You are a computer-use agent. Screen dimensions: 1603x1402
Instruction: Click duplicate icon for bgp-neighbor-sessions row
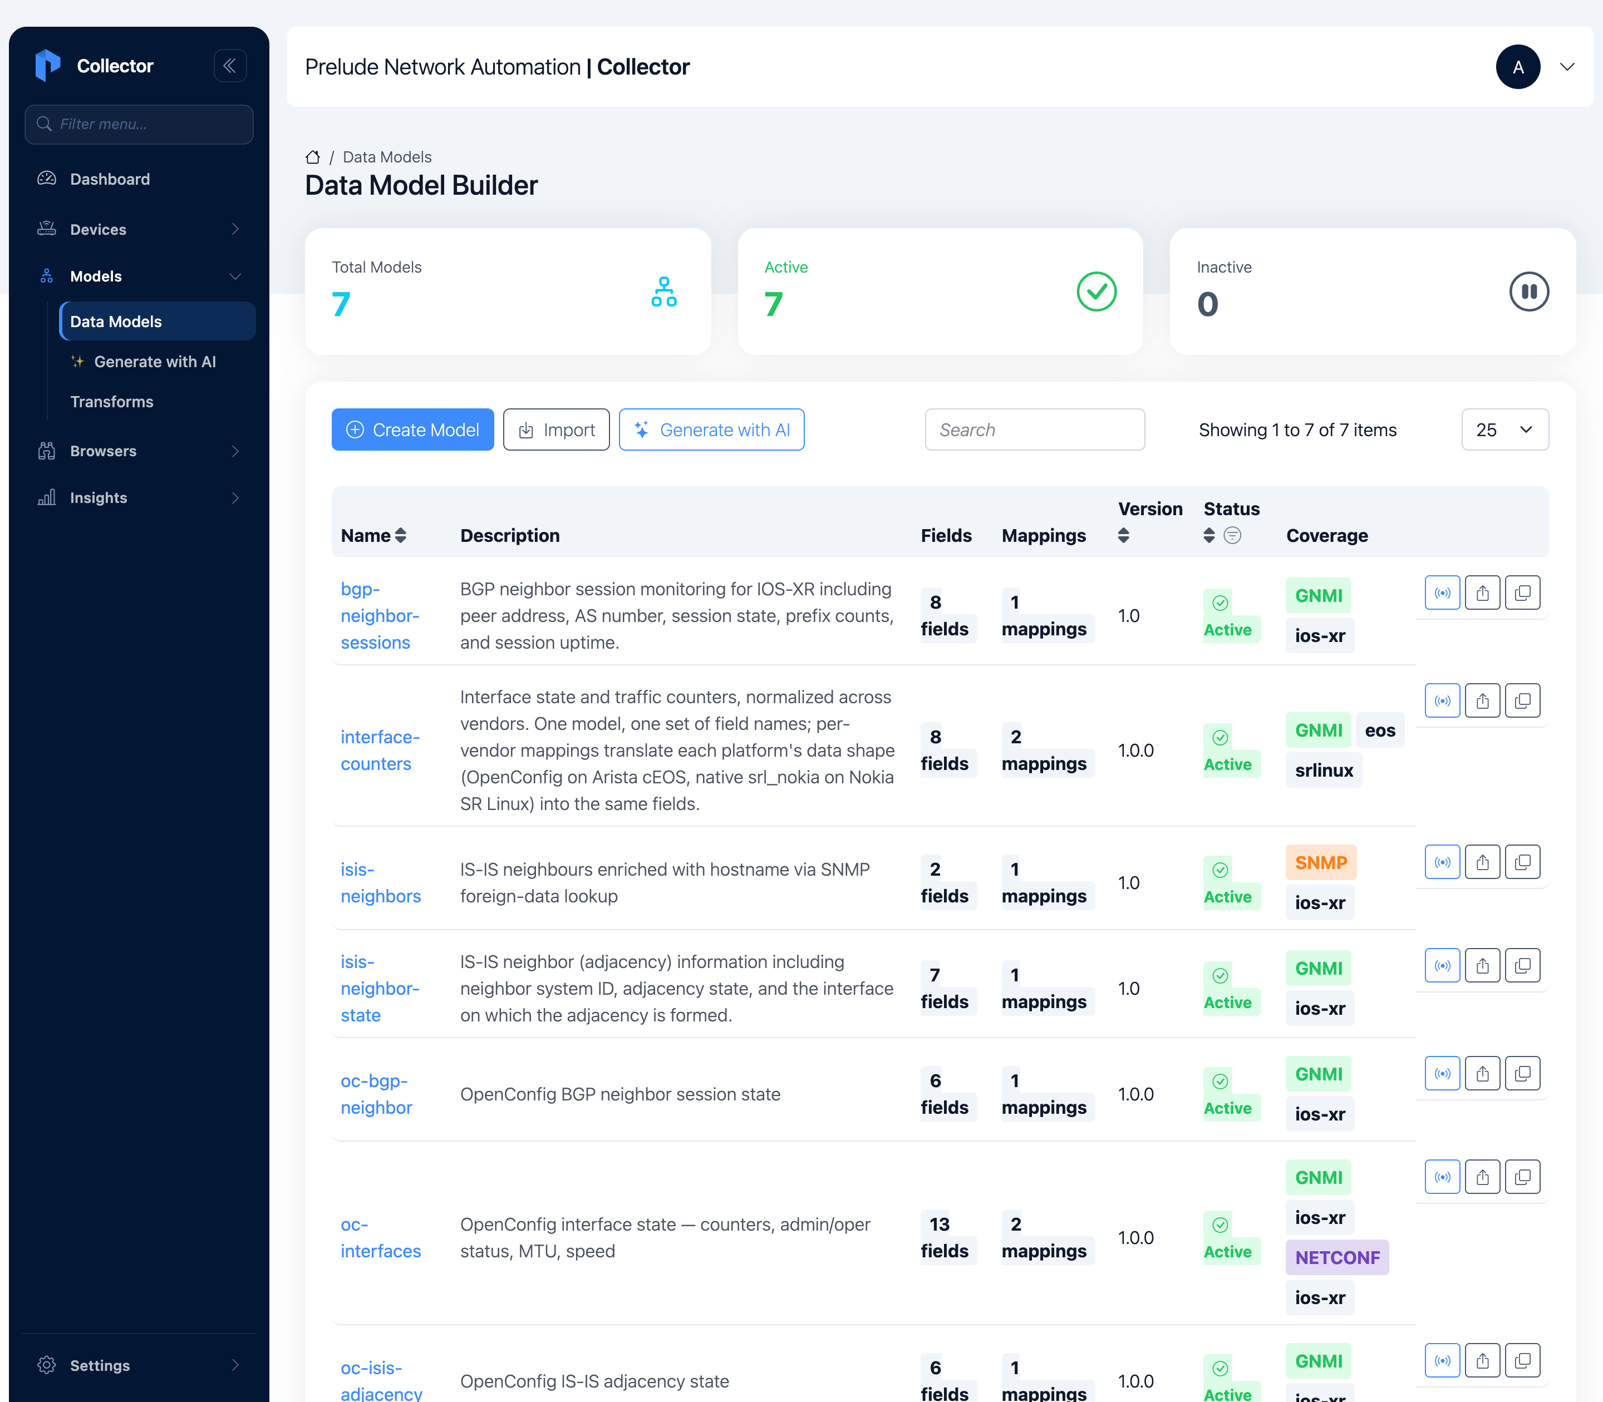(1522, 593)
